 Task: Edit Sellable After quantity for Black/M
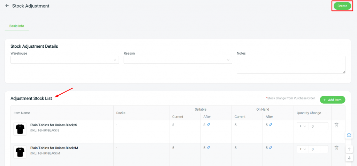point(208,148)
